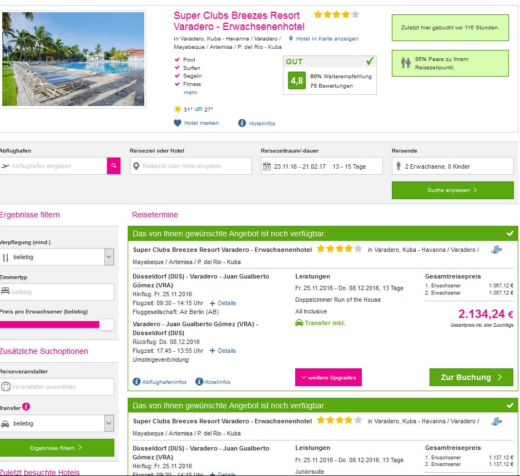Click the Reiseziel oder Hotel eingeben input
520x476 pixels.
191,166
